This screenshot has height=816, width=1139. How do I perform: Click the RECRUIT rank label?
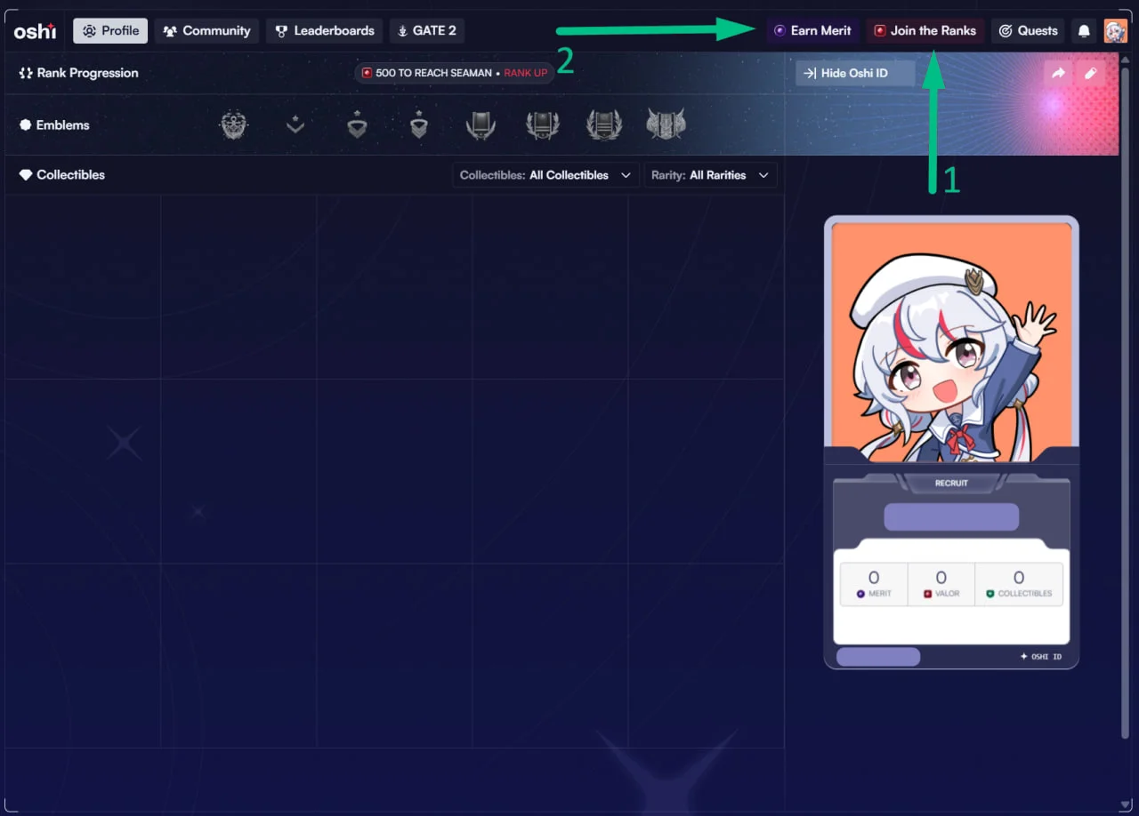951,484
